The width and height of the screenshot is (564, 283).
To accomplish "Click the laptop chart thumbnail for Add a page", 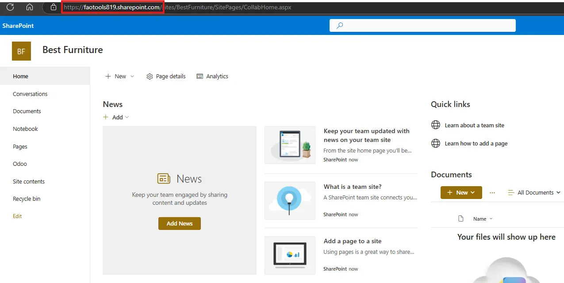I will [x=290, y=255].
